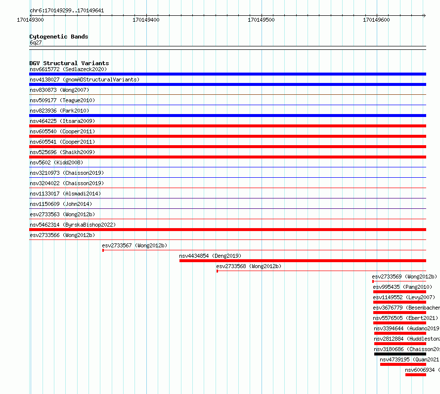The image size is (440, 394).
Task: Open the nsv4434854 (Deng2019) variant label
Action: click(210, 256)
